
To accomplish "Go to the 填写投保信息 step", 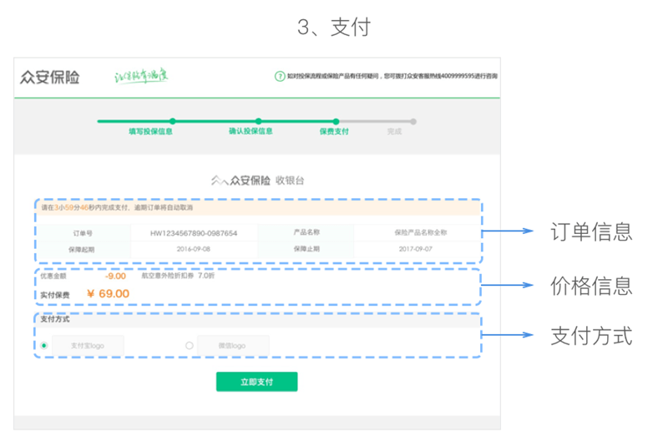I will point(150,132).
